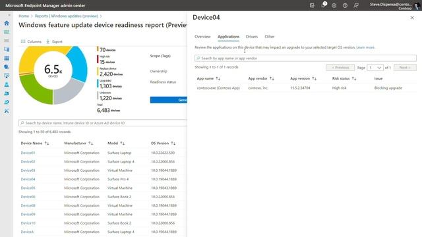Open Reports monitor icon in left sidebar
This screenshot has width=422, height=237.
pos(7,76)
